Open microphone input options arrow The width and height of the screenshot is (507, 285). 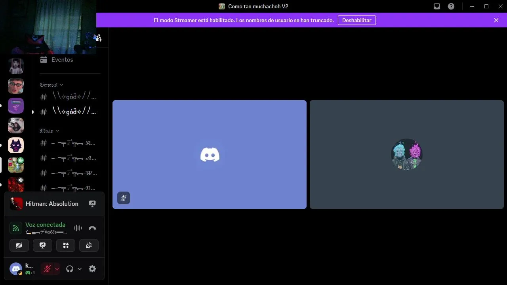pos(57,269)
